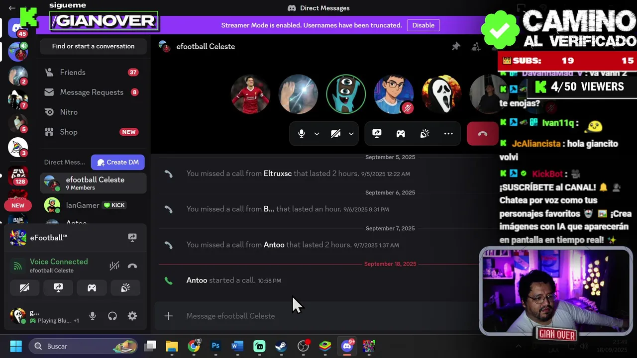Open Shop page
This screenshot has width=637, height=358.
93,132
